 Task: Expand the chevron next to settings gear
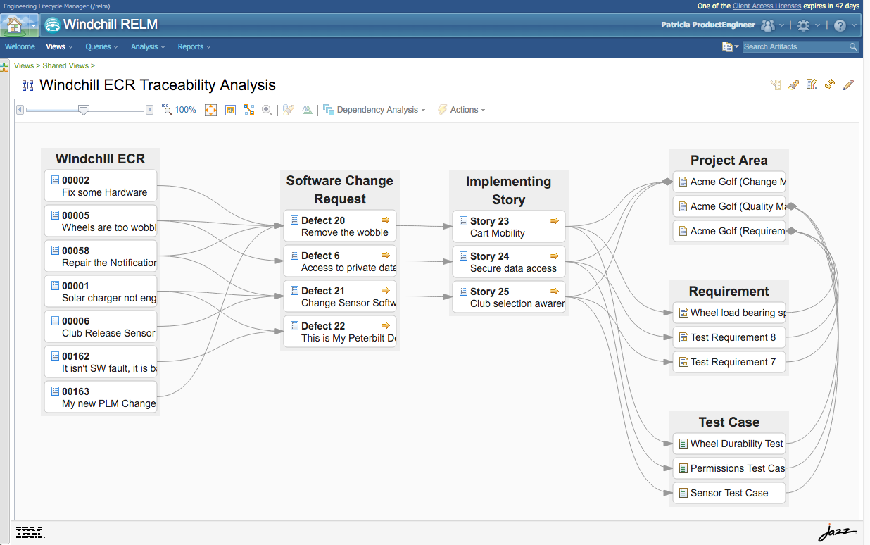(x=817, y=25)
